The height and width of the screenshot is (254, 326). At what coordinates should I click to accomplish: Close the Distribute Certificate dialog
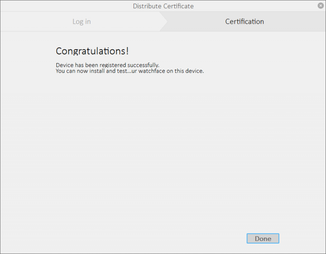point(321,5)
